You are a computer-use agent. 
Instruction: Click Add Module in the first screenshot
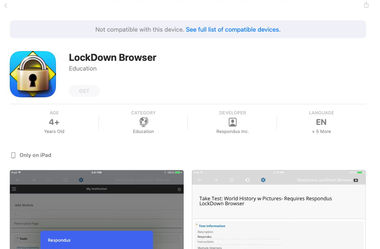point(24,205)
